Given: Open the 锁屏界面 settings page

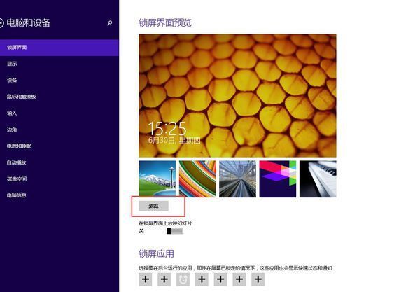Looking at the screenshot, I should pos(59,48).
